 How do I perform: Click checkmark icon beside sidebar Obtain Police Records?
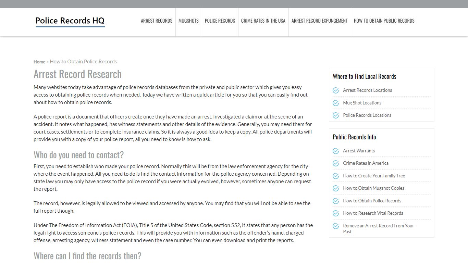coord(336,201)
